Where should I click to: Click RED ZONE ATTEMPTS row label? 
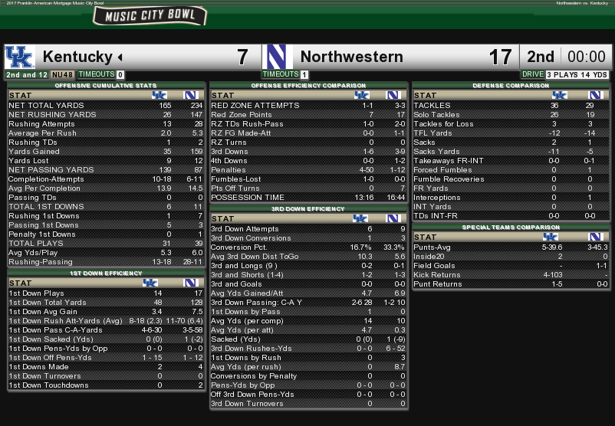255,106
